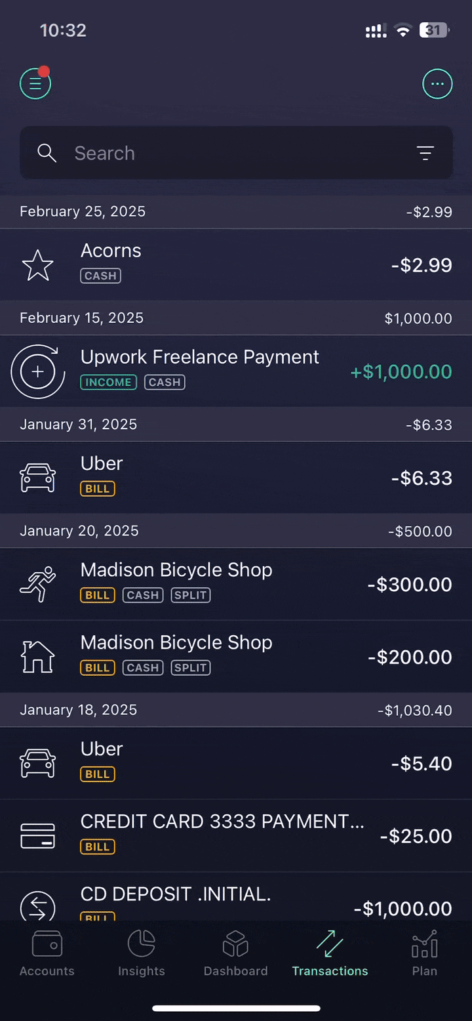Viewport: 472px width, 1021px height.
Task: Open the Upwork Freelance Payment transaction
Action: pos(236,371)
